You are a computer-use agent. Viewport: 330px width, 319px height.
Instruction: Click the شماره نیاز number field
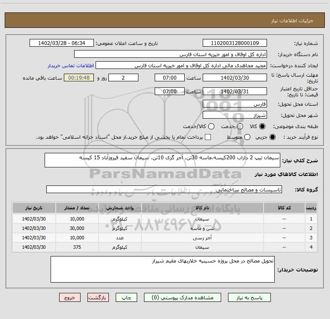click(x=235, y=43)
